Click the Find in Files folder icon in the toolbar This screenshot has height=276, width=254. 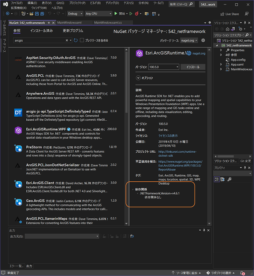(146, 14)
